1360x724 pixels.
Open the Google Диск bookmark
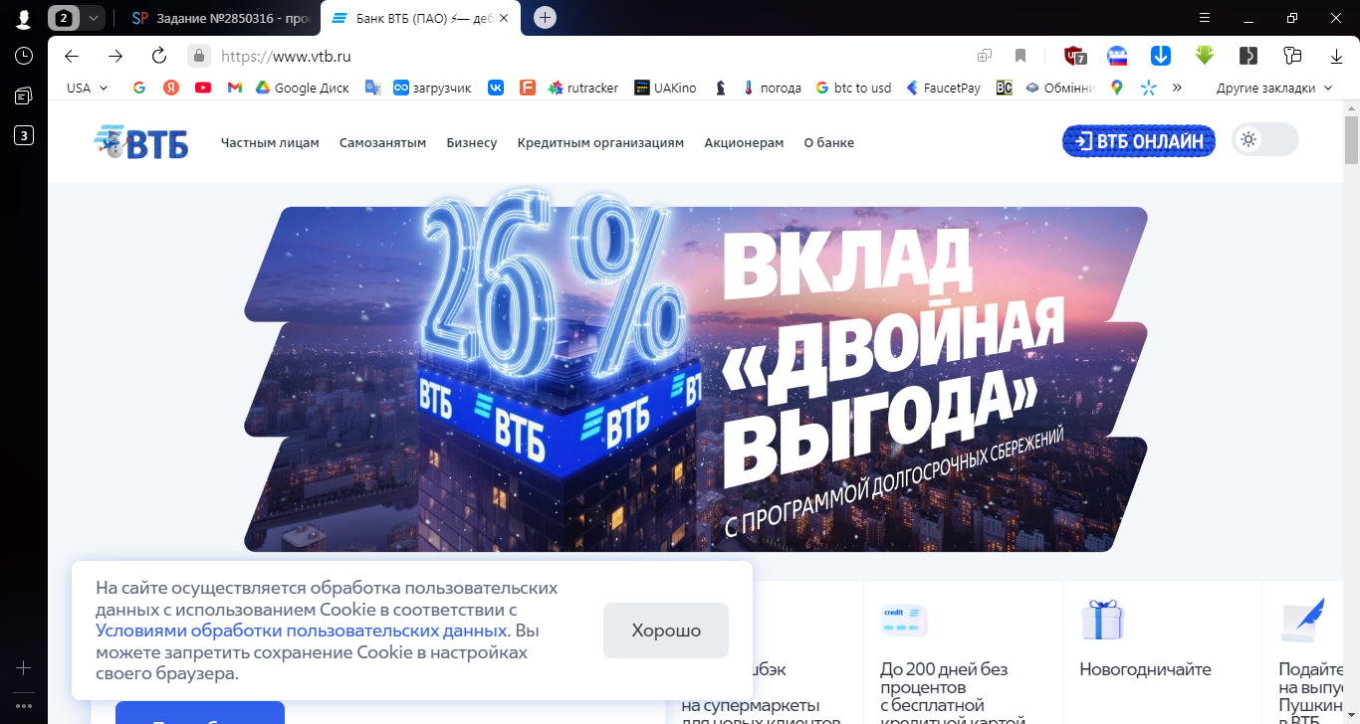303,88
